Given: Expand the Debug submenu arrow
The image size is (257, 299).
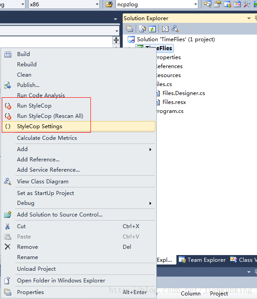Looking at the screenshot, I should pos(150,203).
